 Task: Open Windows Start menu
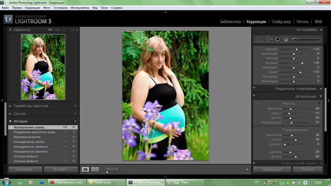click(x=6, y=182)
